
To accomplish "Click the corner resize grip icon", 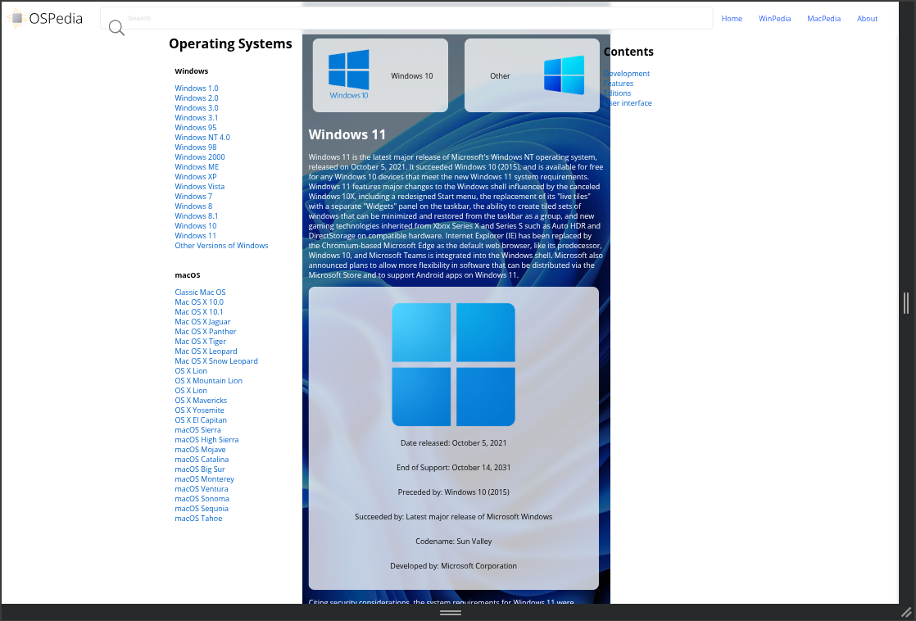I will click(906, 612).
